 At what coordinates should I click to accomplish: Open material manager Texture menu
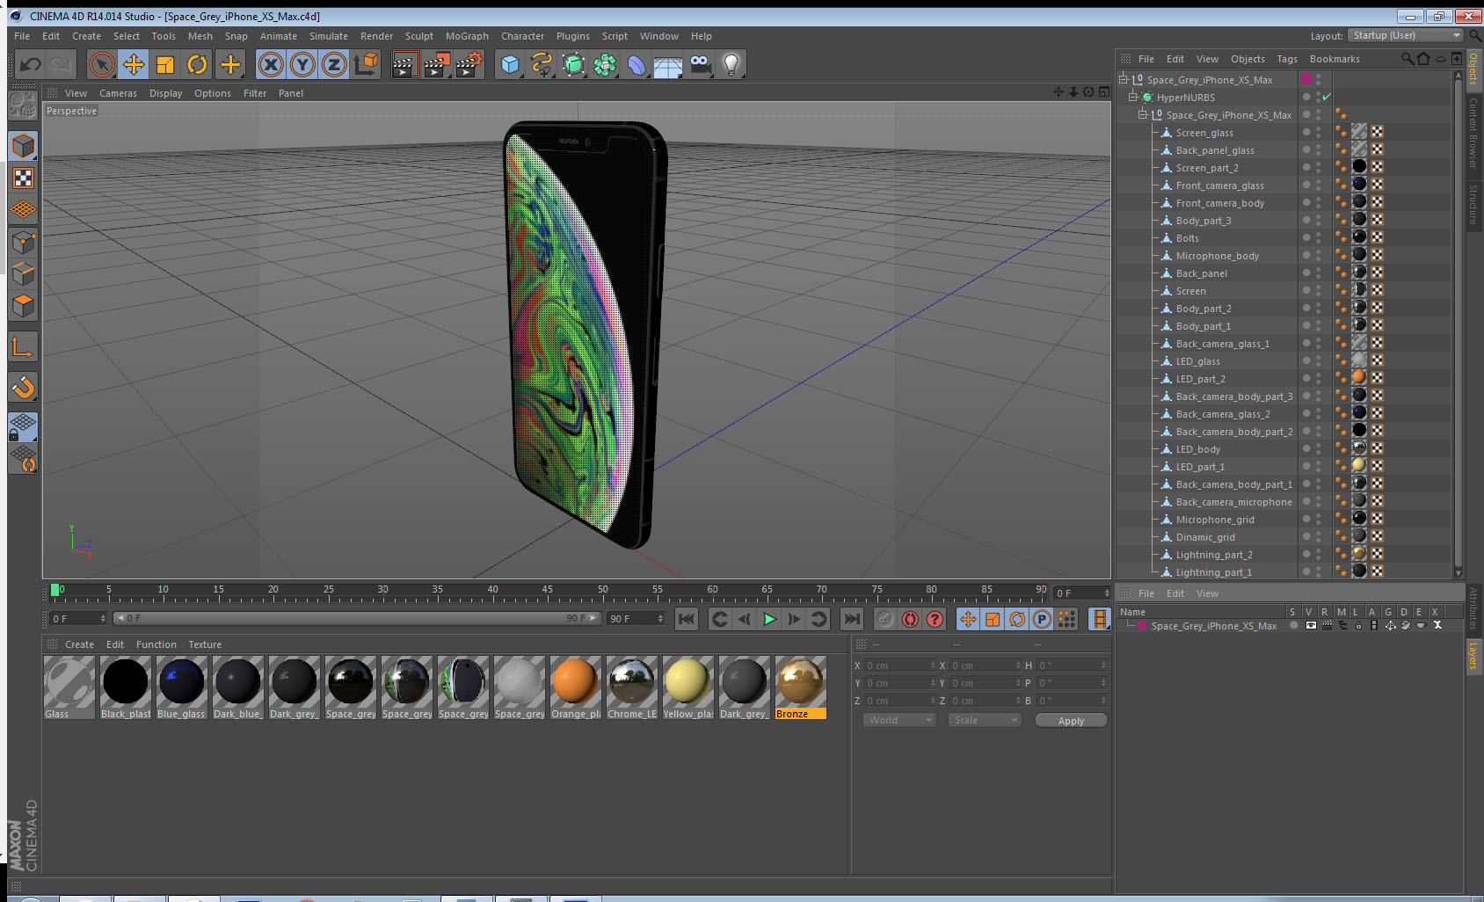click(x=205, y=644)
